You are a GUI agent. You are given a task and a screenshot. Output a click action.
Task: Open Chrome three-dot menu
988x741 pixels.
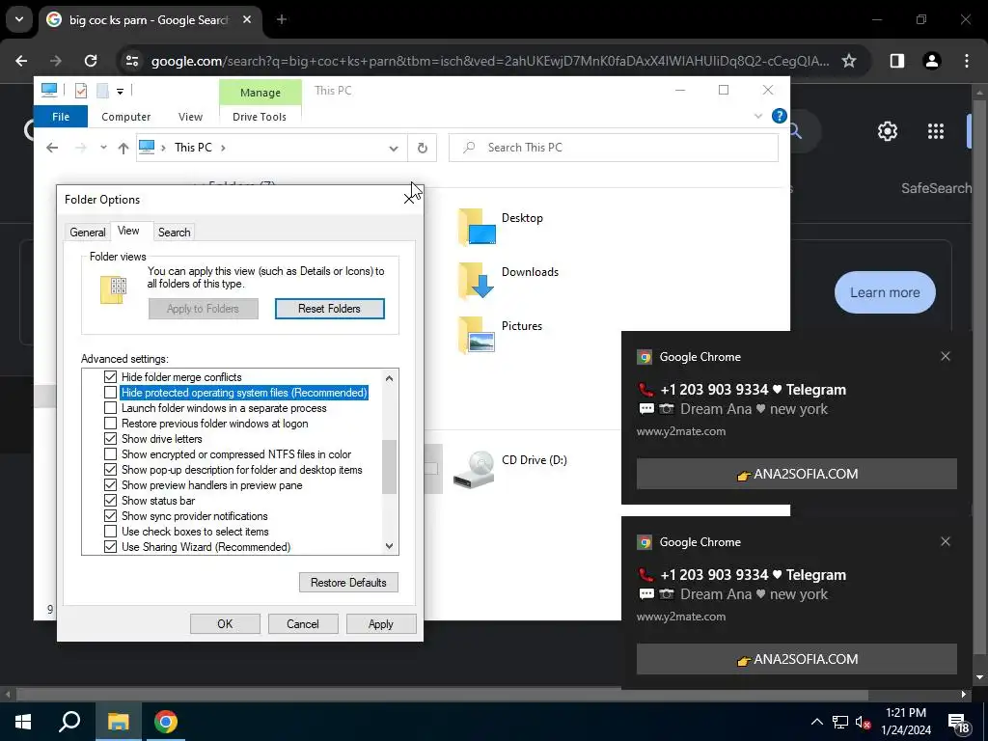pos(967,61)
